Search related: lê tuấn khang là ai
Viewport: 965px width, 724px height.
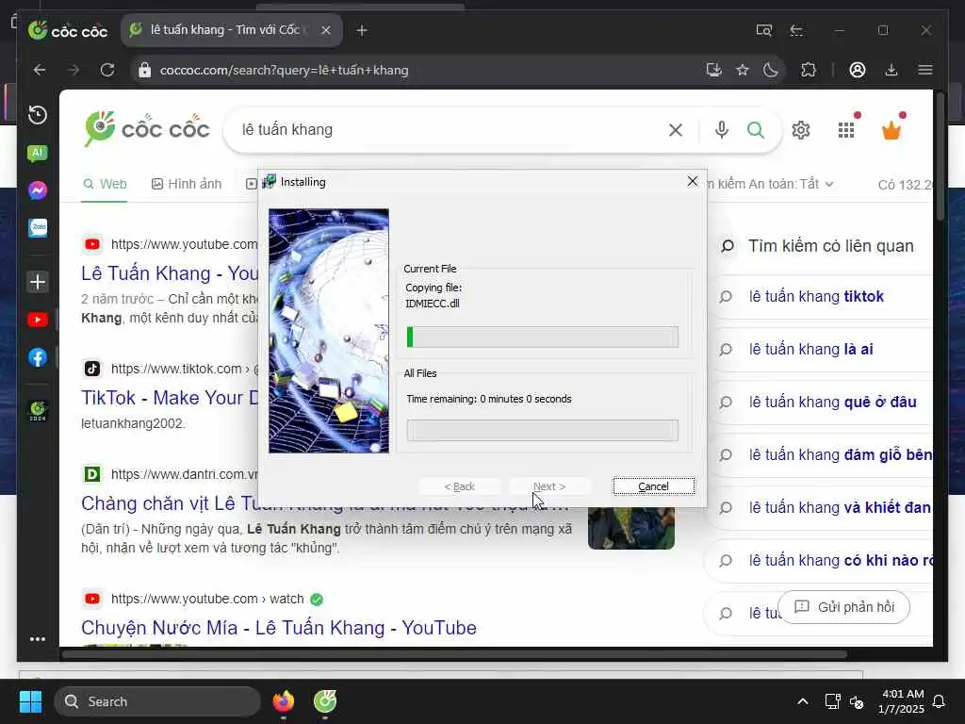[810, 349]
